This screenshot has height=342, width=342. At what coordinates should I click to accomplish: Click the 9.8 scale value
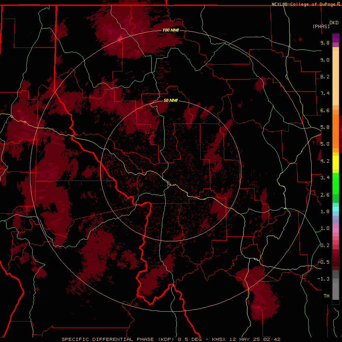325,43
